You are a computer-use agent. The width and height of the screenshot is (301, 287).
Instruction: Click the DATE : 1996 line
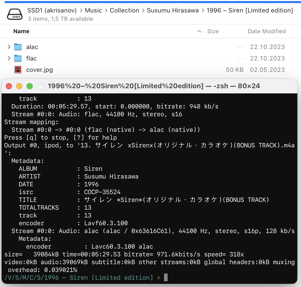59,184
